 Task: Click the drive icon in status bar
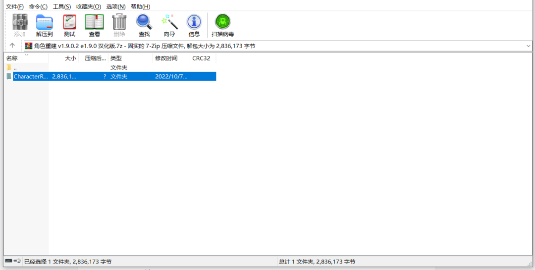(8, 261)
